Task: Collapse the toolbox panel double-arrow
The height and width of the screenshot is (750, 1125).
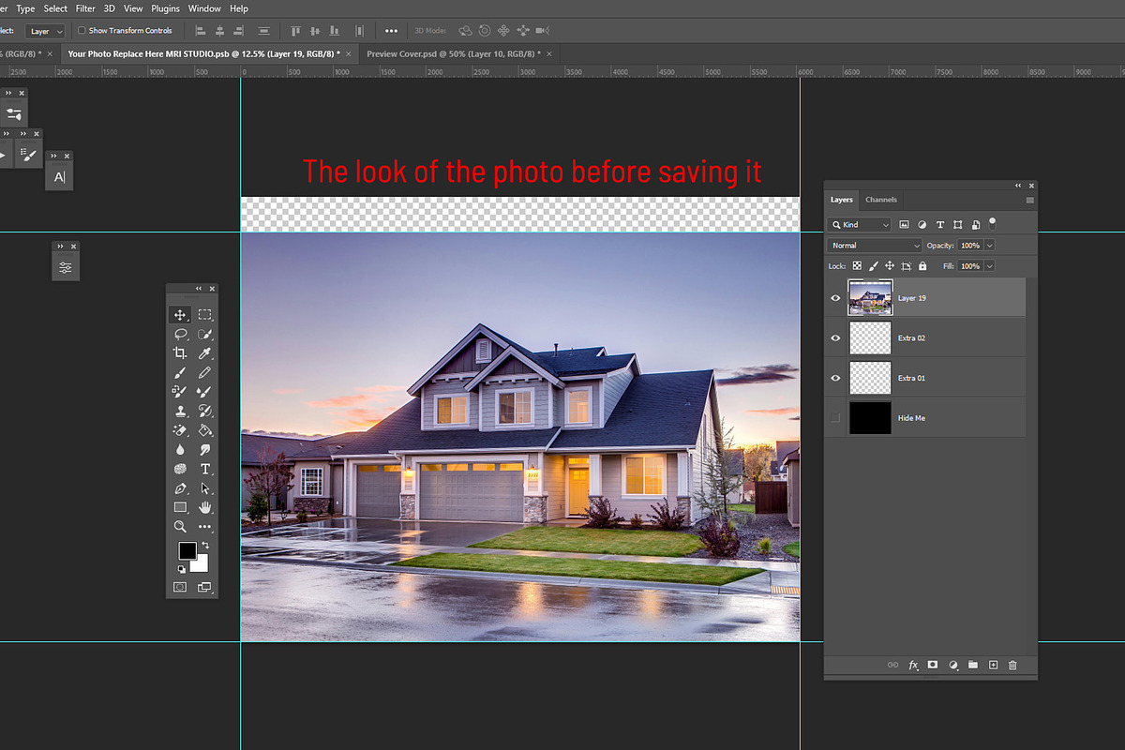Action: pyautogui.click(x=199, y=289)
